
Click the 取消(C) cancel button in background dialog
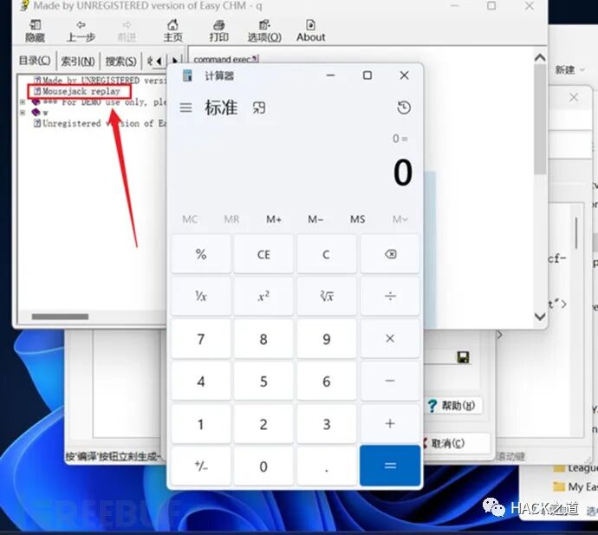click(x=456, y=443)
